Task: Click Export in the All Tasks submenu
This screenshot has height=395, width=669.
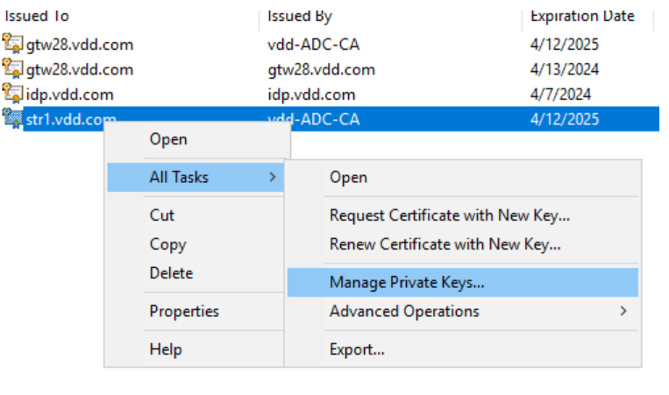Action: tap(357, 349)
